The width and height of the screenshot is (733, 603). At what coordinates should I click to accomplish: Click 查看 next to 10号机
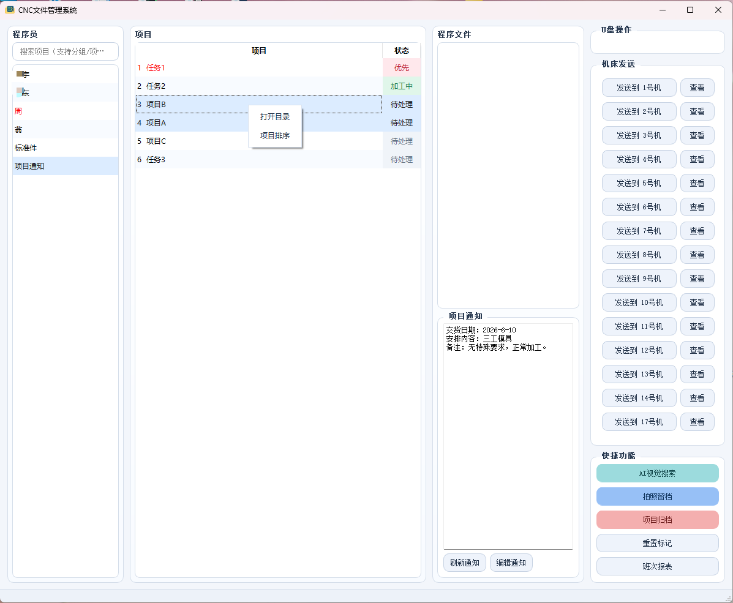[697, 302]
